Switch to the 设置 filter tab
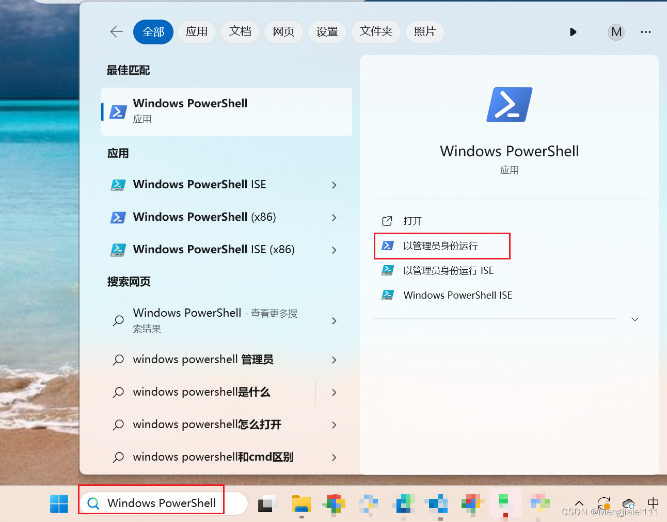 click(x=327, y=32)
